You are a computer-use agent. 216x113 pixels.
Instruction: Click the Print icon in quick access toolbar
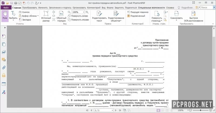[x=16, y=3]
